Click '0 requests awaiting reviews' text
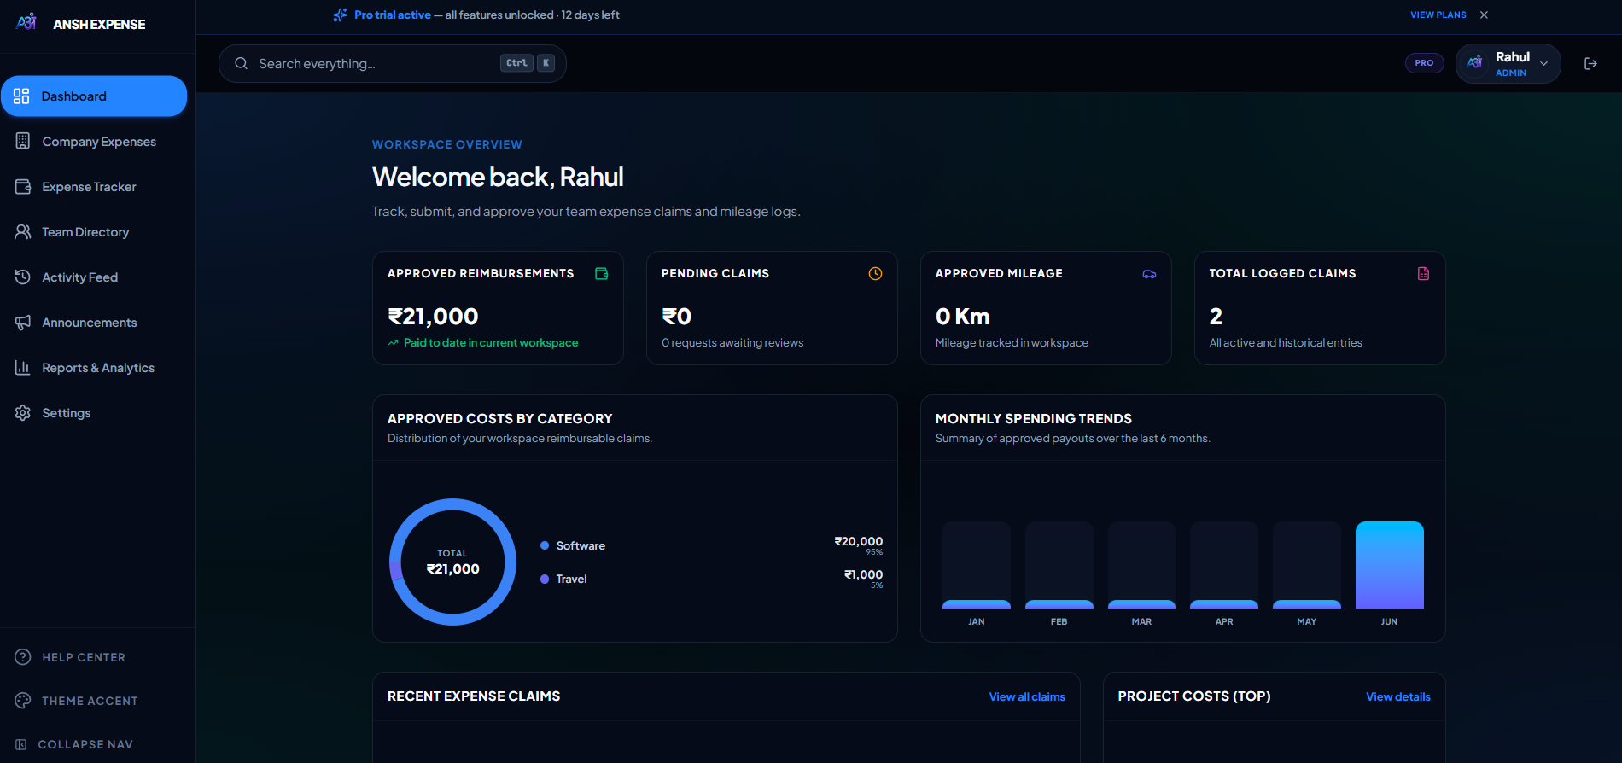Image resolution: width=1622 pixels, height=763 pixels. 732,342
